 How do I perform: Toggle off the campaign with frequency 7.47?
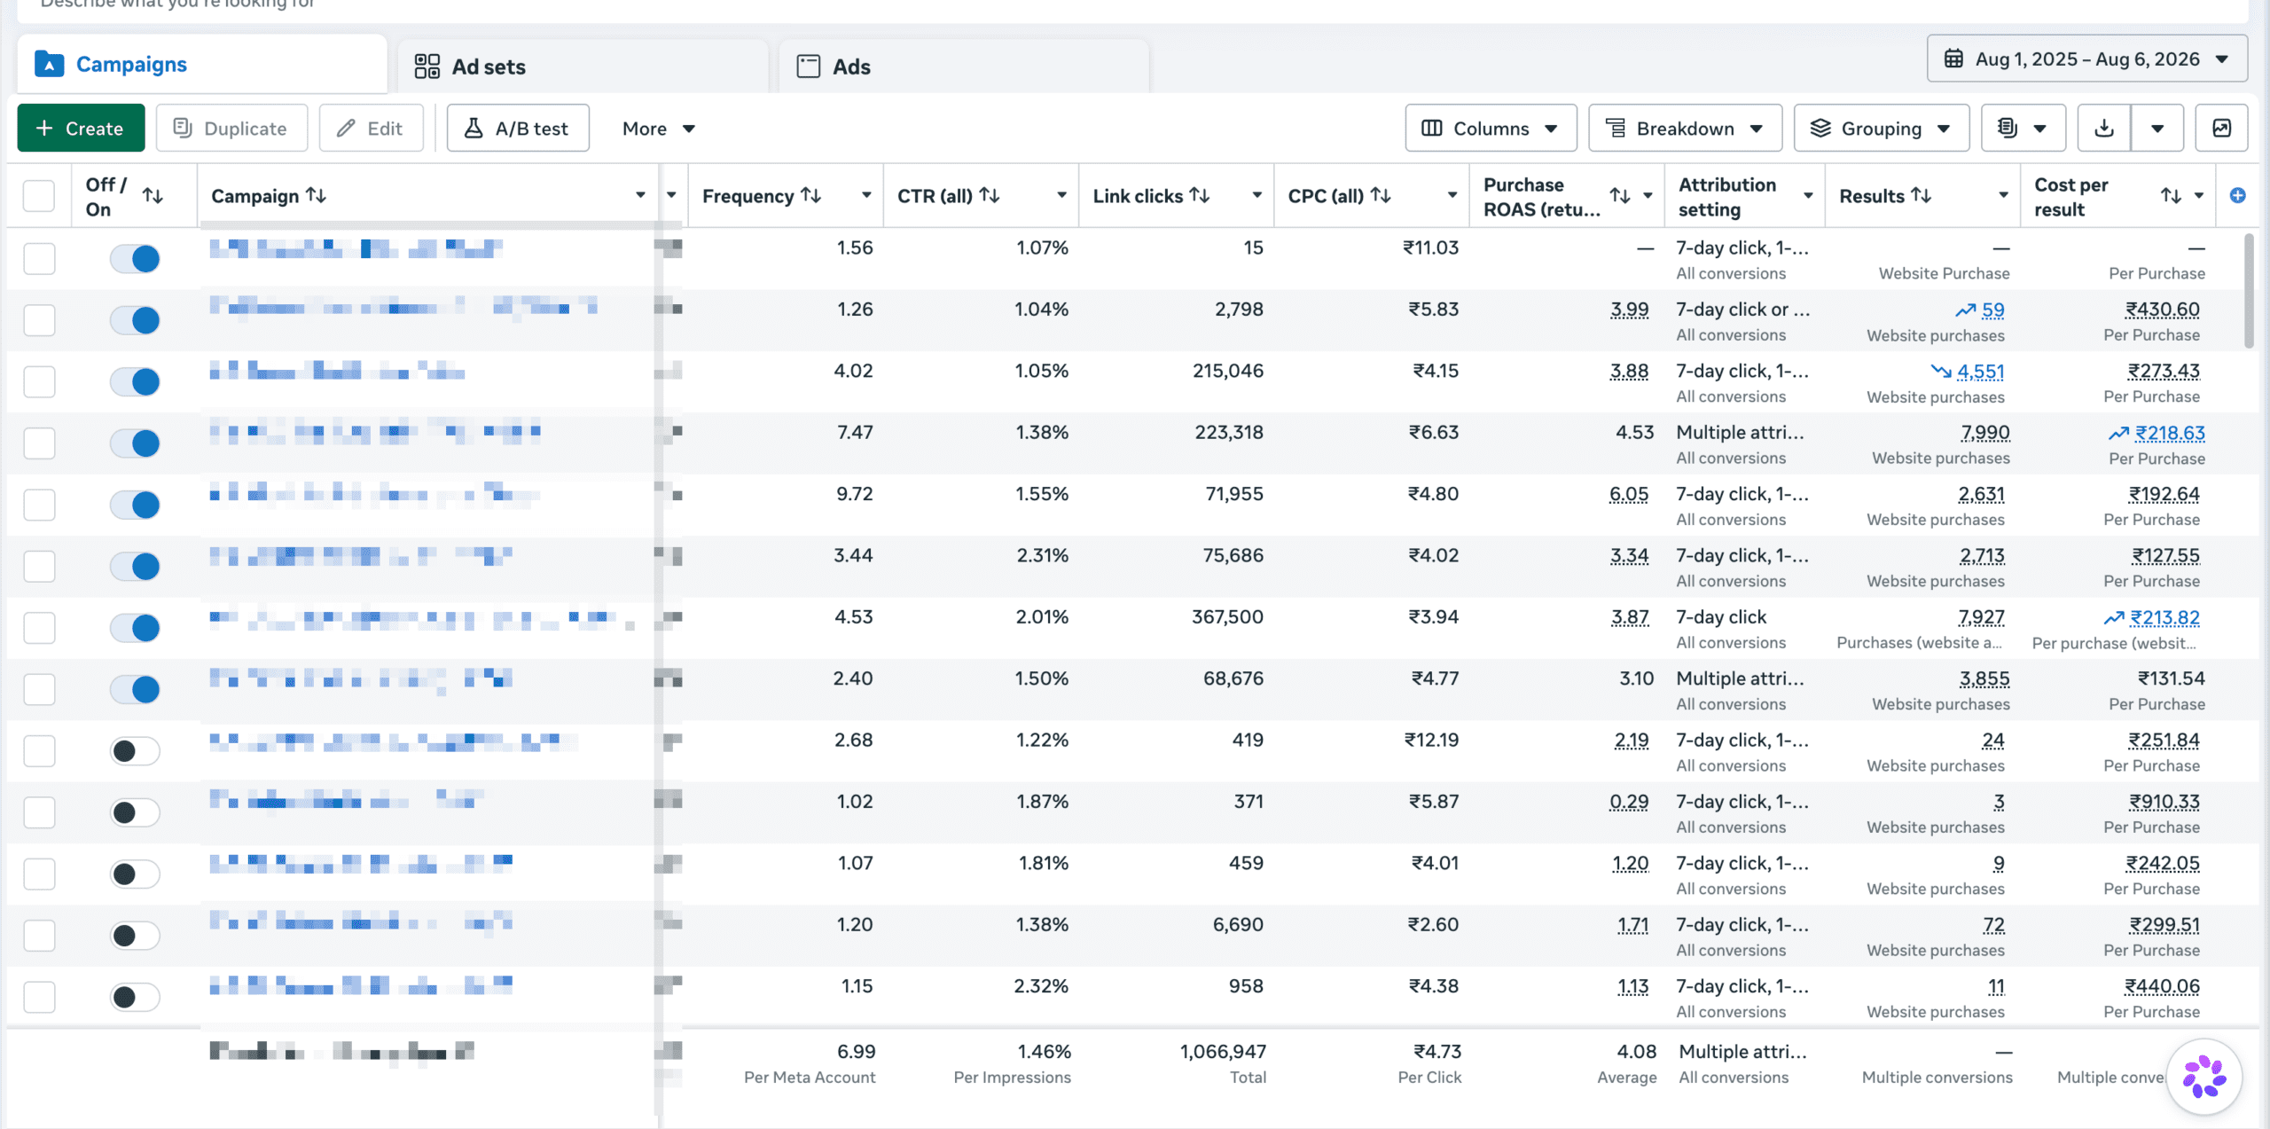pos(135,443)
